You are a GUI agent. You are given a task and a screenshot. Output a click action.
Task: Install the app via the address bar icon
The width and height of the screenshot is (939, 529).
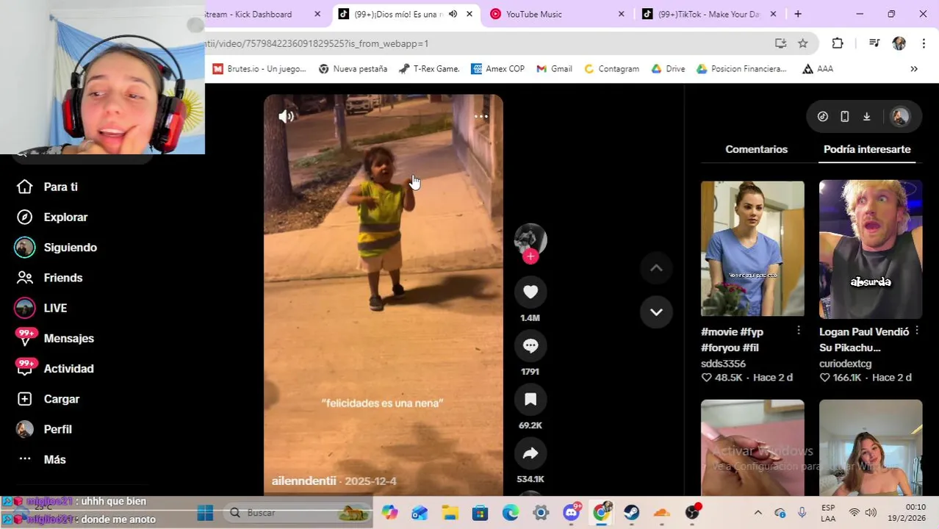781,43
